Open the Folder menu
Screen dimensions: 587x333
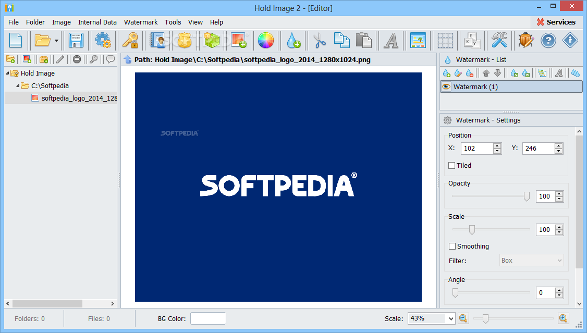[x=35, y=22]
